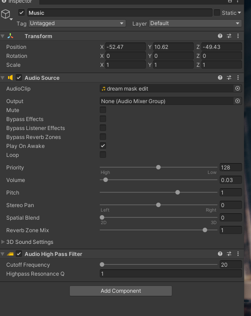The height and width of the screenshot is (316, 251).
Task: Toggle the Mute checkbox
Action: [x=103, y=110]
